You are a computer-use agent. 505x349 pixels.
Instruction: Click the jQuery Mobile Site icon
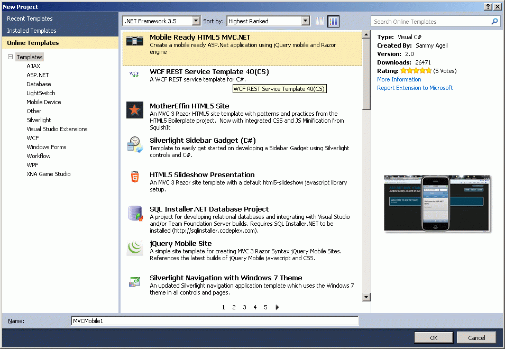tap(135, 247)
